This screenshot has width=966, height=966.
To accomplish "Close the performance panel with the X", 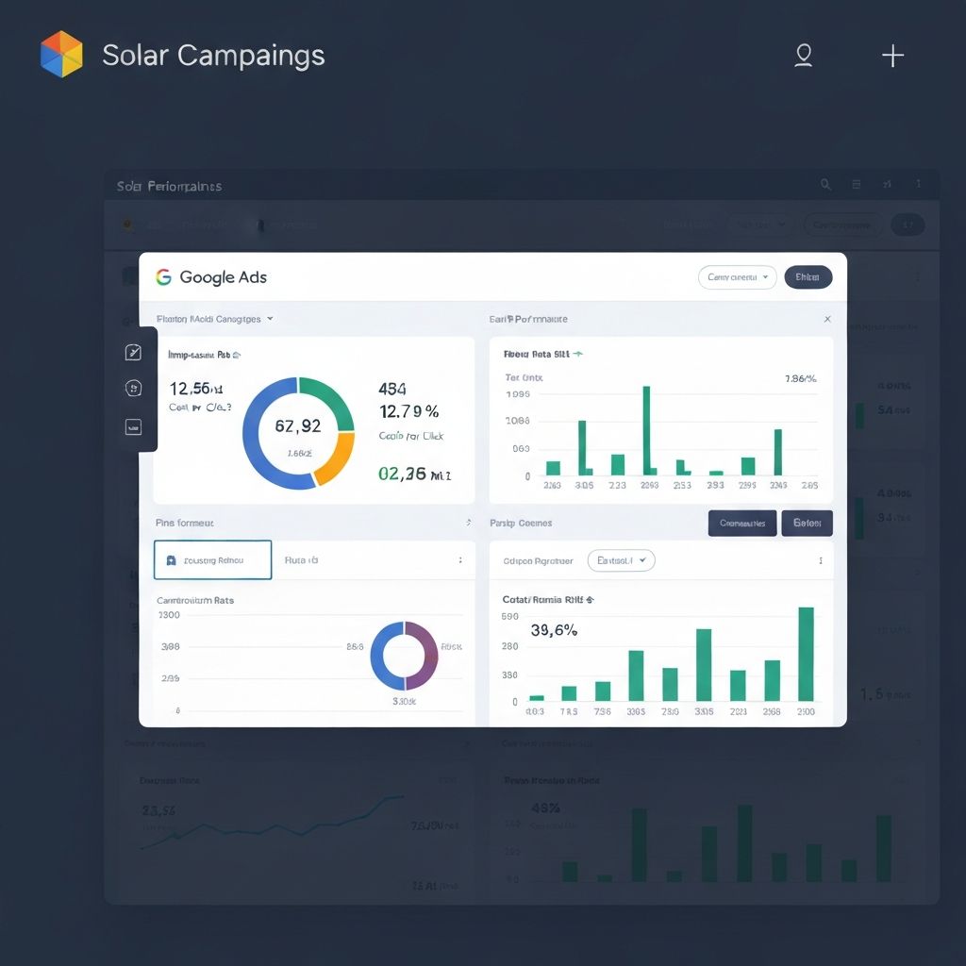I will click(827, 319).
